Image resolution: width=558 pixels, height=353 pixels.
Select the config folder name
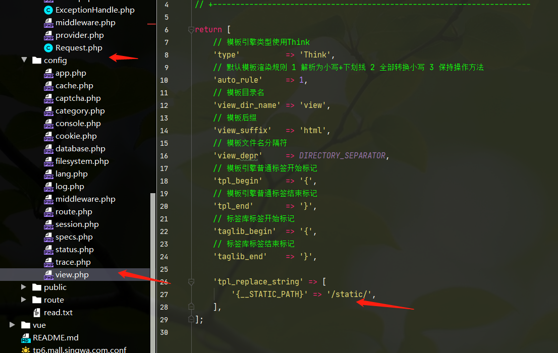pos(55,61)
